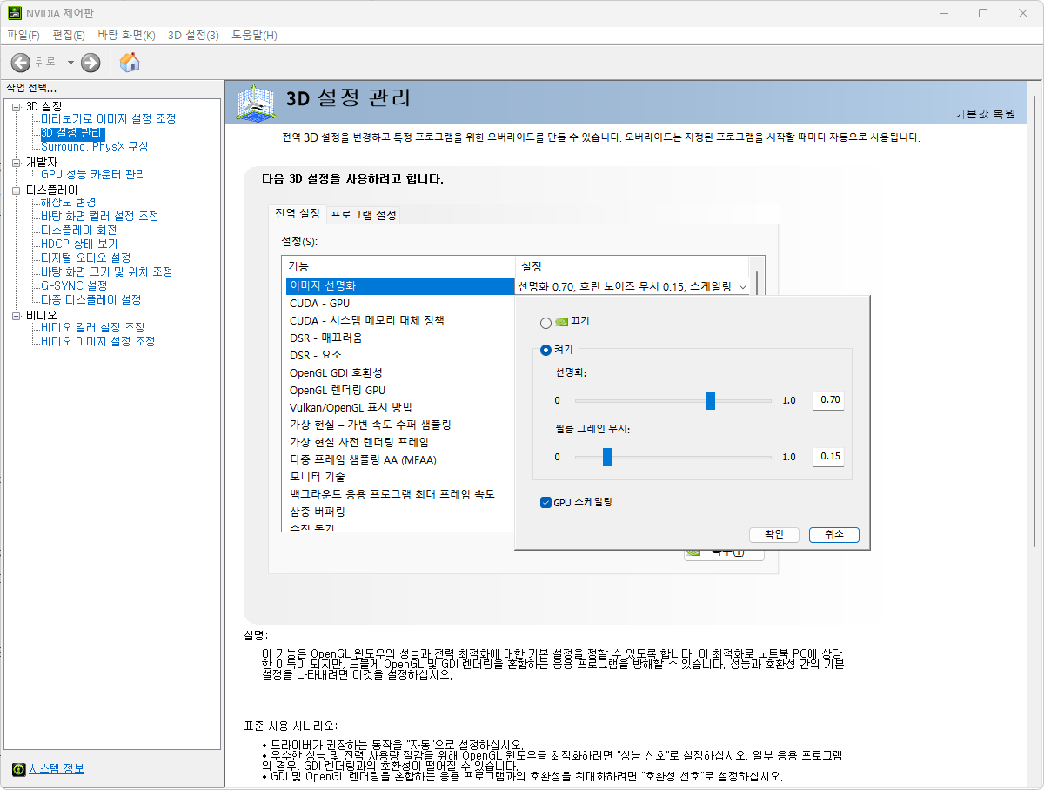This screenshot has width=1044, height=790.
Task: Select 3D 설정 관리 in tree
Action: (72, 133)
